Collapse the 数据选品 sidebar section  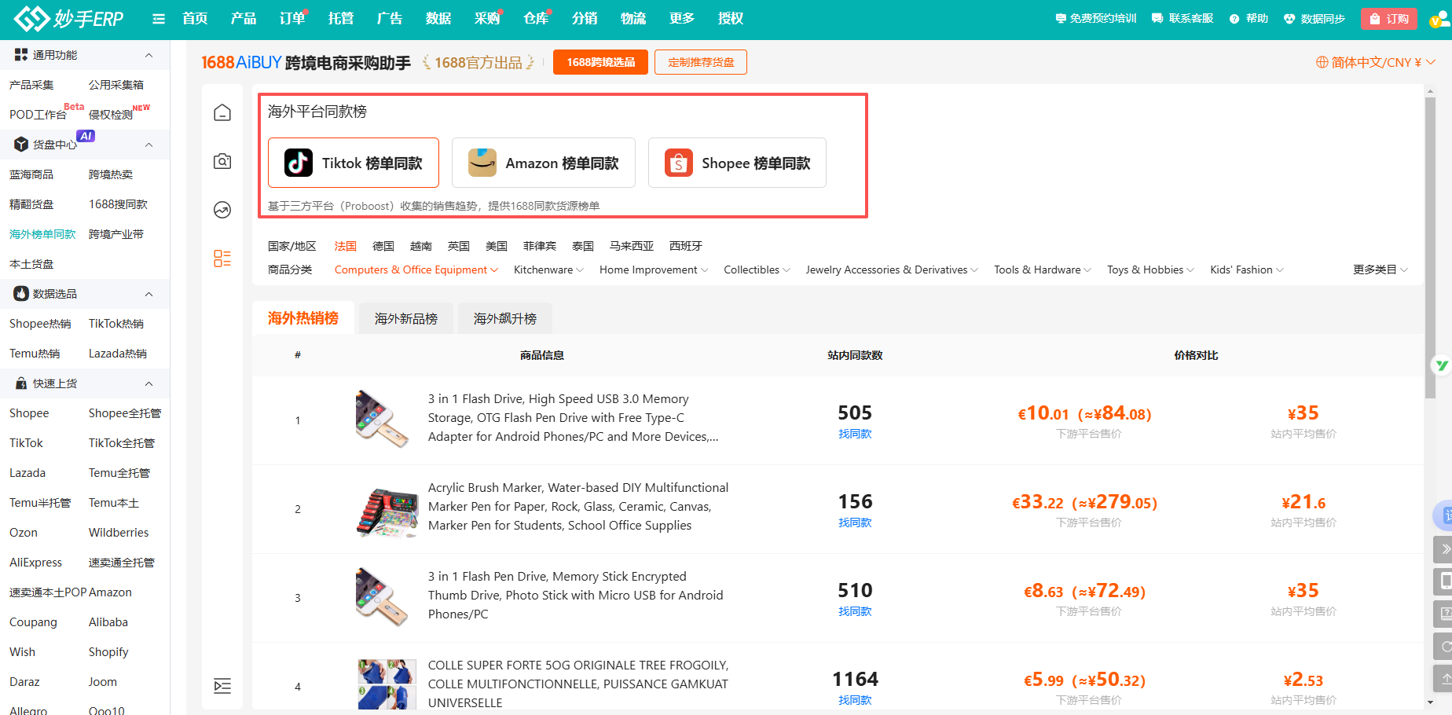click(x=148, y=294)
